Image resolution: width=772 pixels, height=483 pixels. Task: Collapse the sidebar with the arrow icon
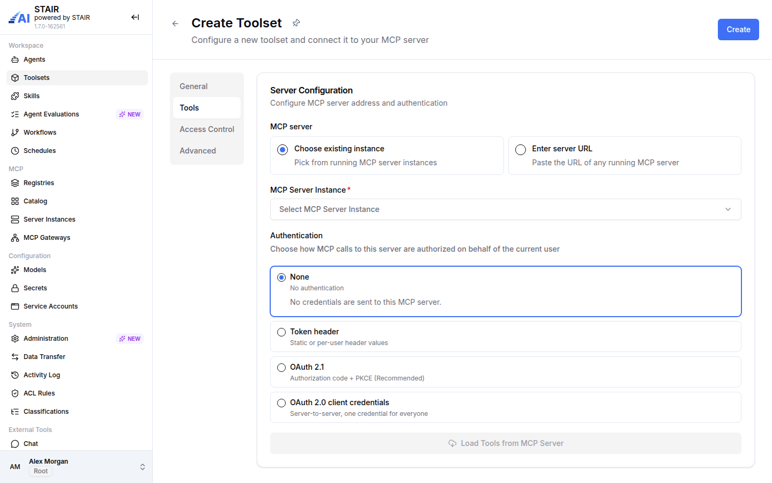point(135,17)
